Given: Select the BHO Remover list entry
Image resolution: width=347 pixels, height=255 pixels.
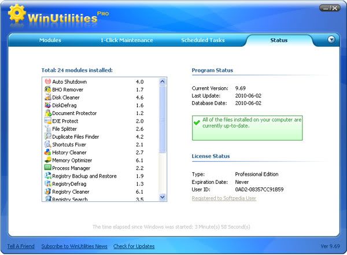Looking at the screenshot, I should (68, 90).
